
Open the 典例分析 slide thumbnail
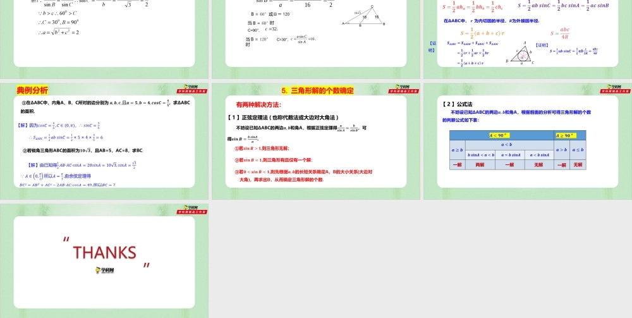point(104,141)
